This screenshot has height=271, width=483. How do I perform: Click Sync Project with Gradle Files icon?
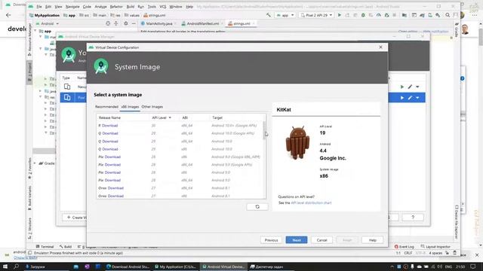click(422, 15)
